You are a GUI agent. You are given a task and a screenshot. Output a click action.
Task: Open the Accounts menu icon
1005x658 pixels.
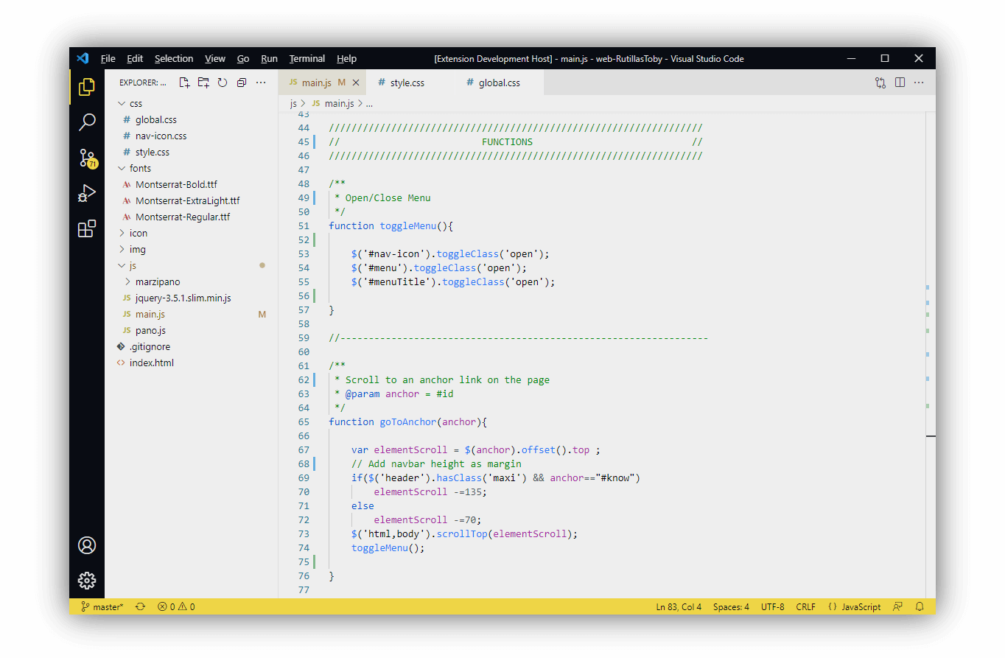pos(87,545)
